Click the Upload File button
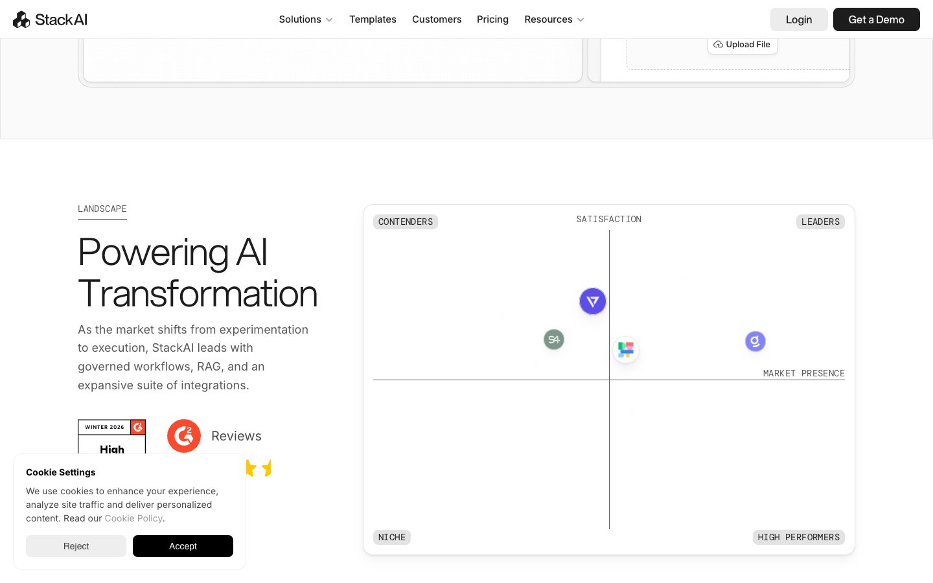Viewport: 933px width, 583px height. tap(743, 45)
